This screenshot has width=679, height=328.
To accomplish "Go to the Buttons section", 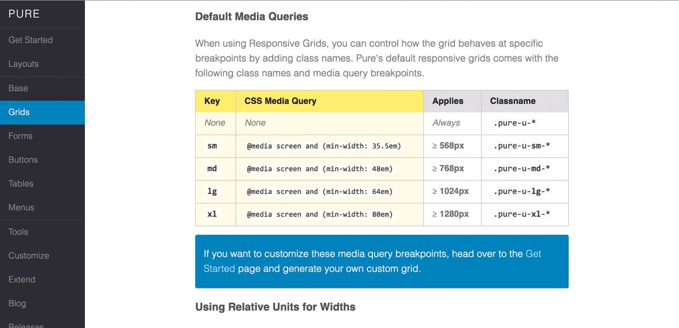I will click(23, 159).
